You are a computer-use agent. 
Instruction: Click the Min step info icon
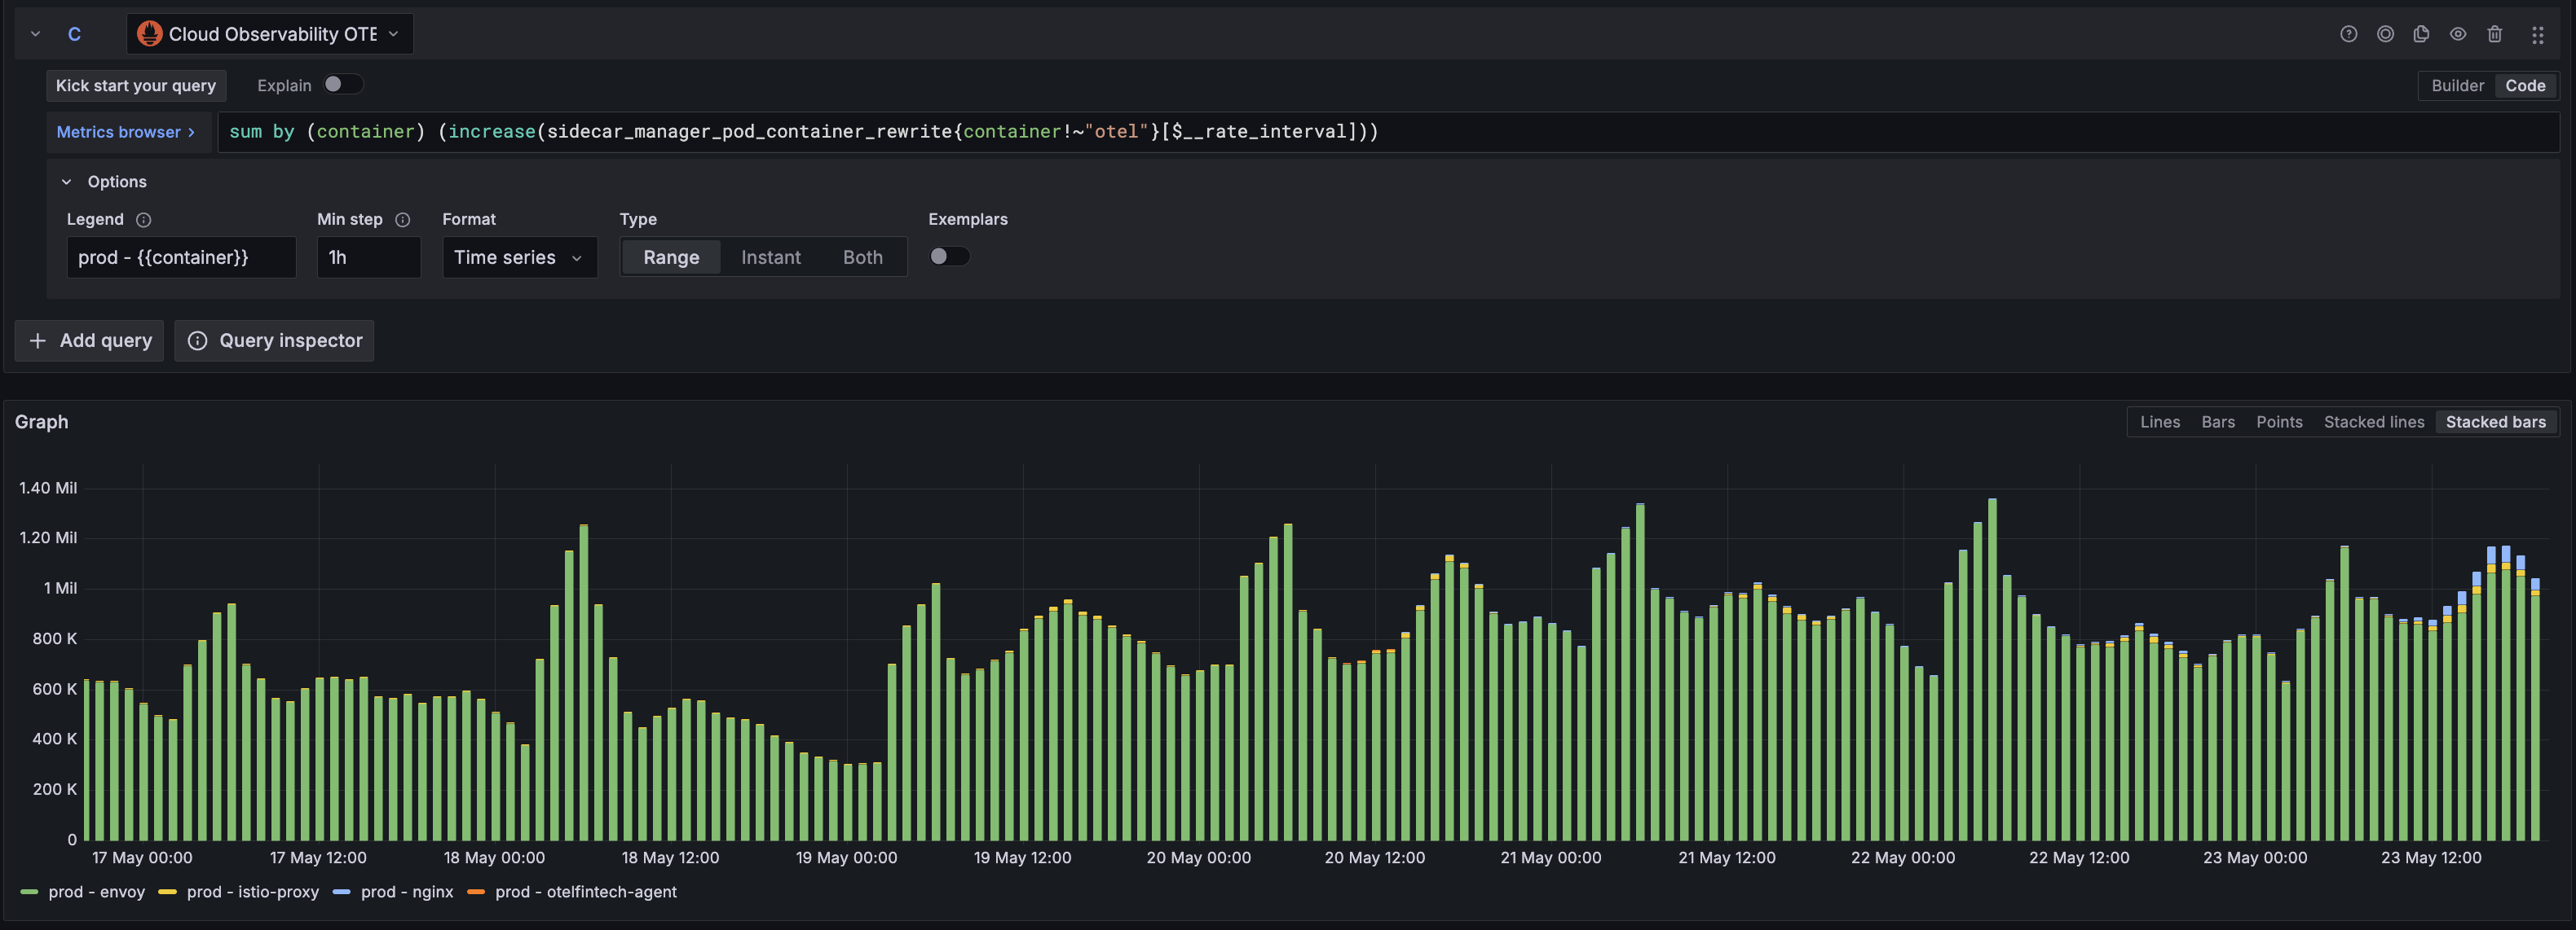403,220
